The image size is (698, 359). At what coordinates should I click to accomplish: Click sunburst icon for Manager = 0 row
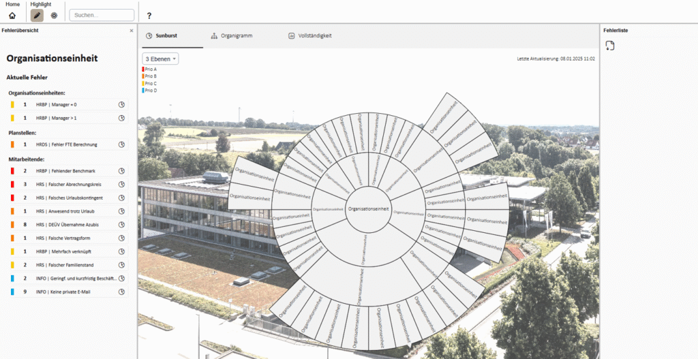pyautogui.click(x=121, y=105)
